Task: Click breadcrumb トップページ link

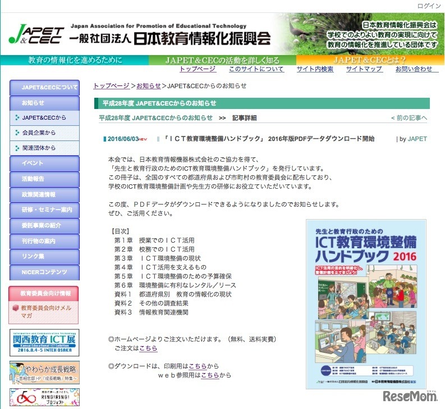Action: click(x=112, y=86)
